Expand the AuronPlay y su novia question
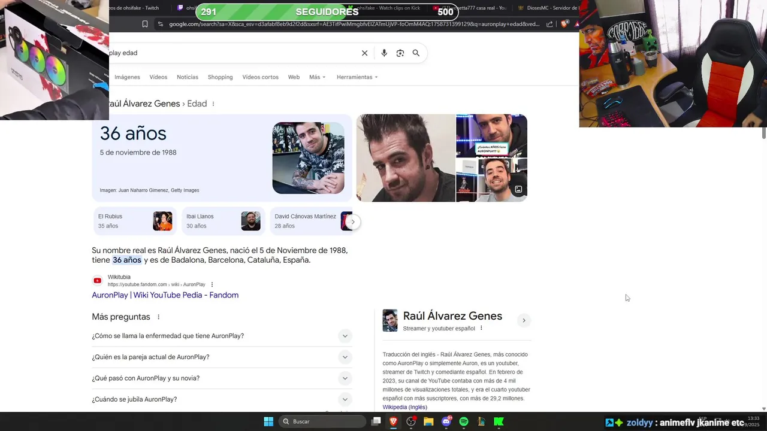The height and width of the screenshot is (431, 767). click(x=222, y=378)
